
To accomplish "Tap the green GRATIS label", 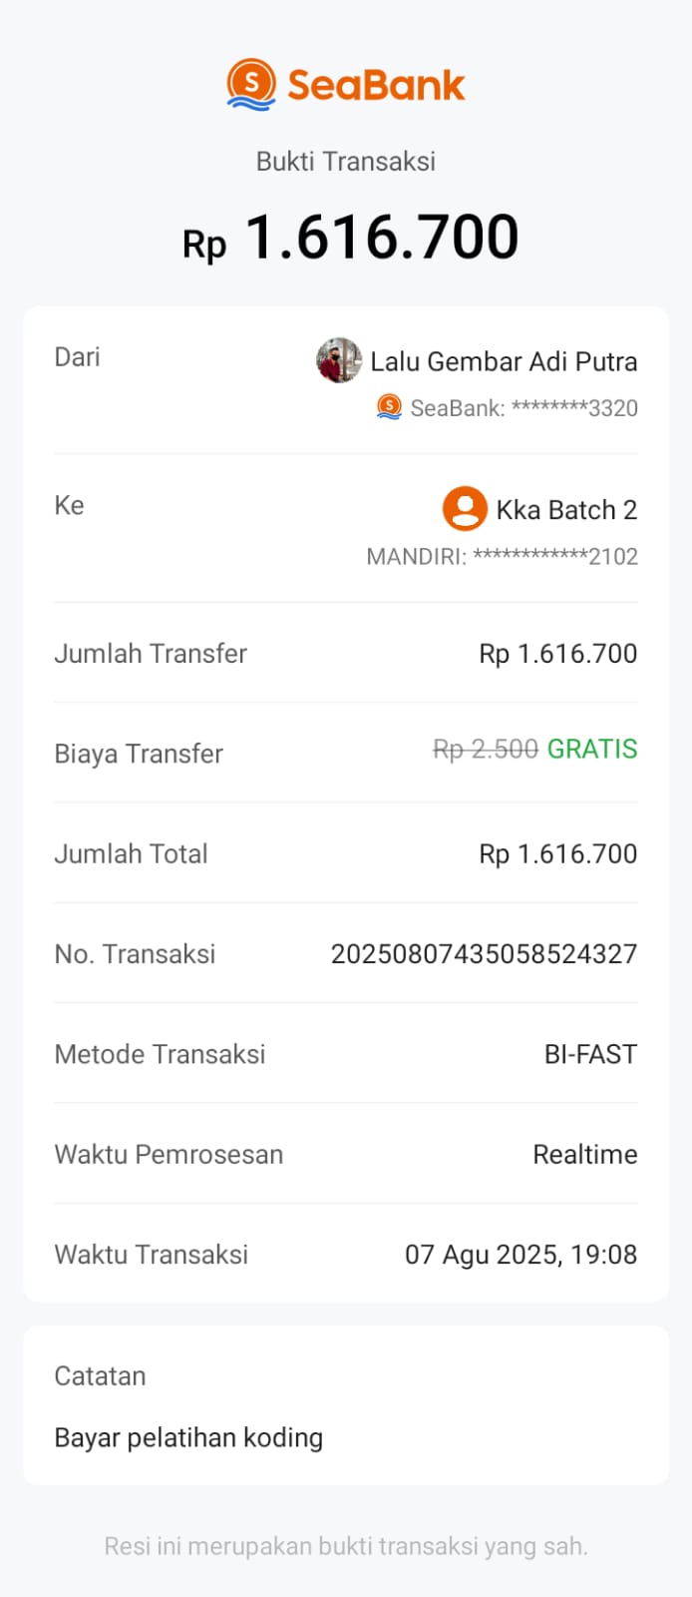I will pos(592,749).
